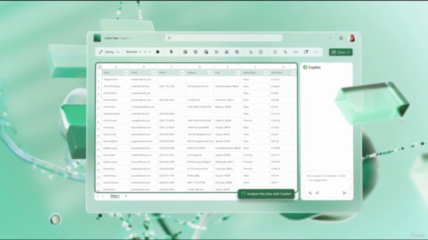Open the Name column filter dropdown
This screenshot has width=428, height=240.
click(x=126, y=73)
